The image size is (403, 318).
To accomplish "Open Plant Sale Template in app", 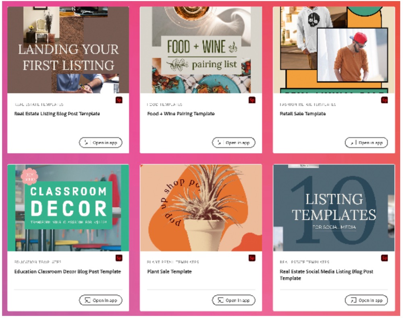I will coord(234,300).
